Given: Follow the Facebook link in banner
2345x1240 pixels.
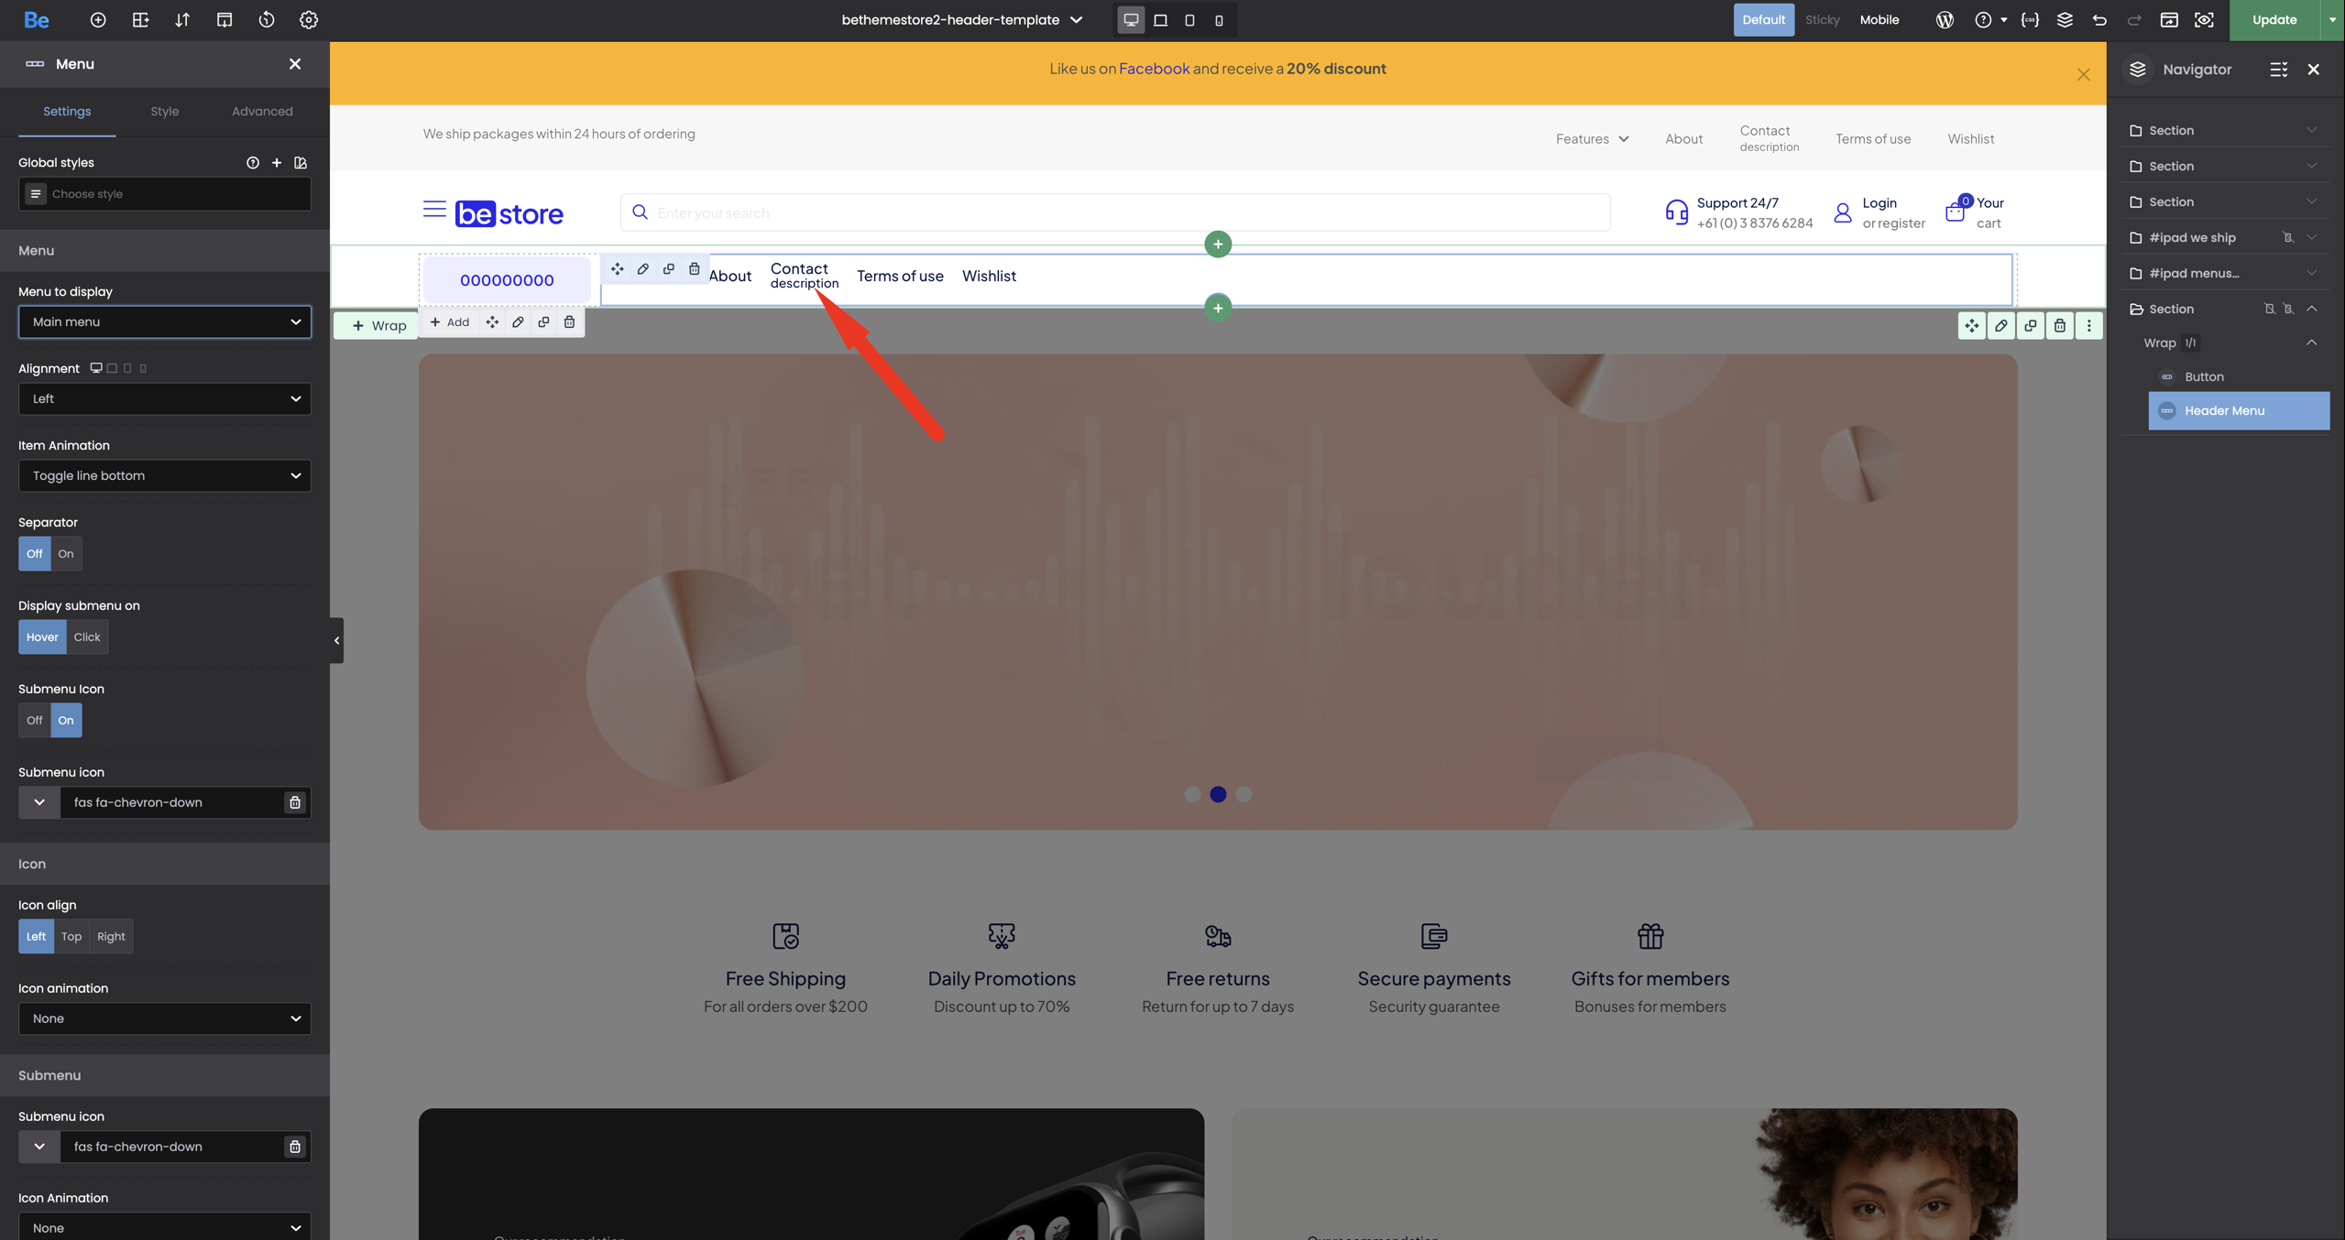Looking at the screenshot, I should (1154, 69).
